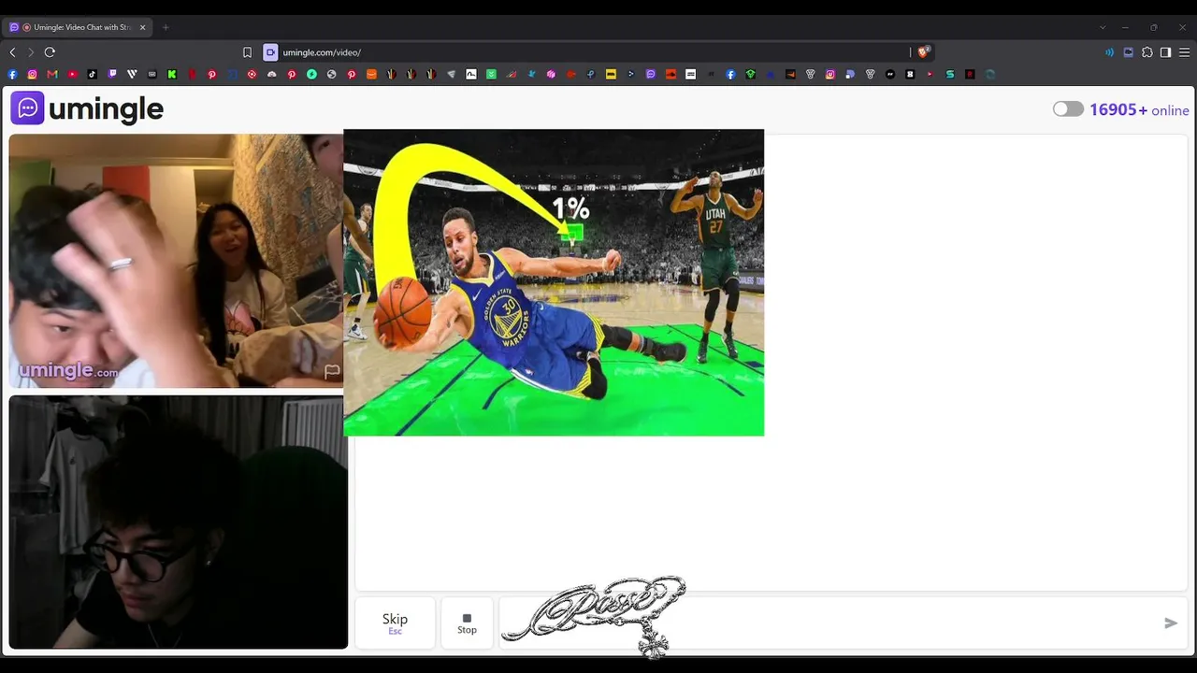Image resolution: width=1197 pixels, height=673 pixels.
Task: Click your own webcam preview
Action: [x=178, y=522]
